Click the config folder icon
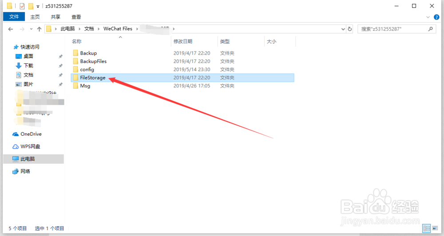The width and height of the screenshot is (444, 236). point(75,69)
